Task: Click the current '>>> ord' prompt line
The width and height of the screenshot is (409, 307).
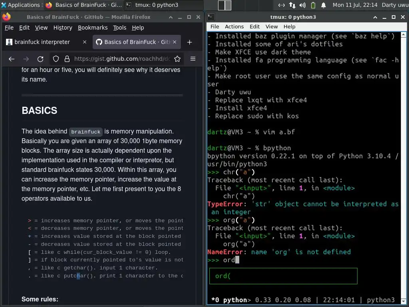Action: click(x=223, y=260)
